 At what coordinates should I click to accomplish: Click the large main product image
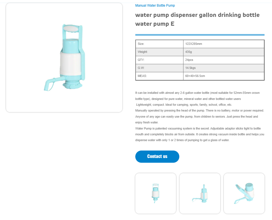coord(64,58)
